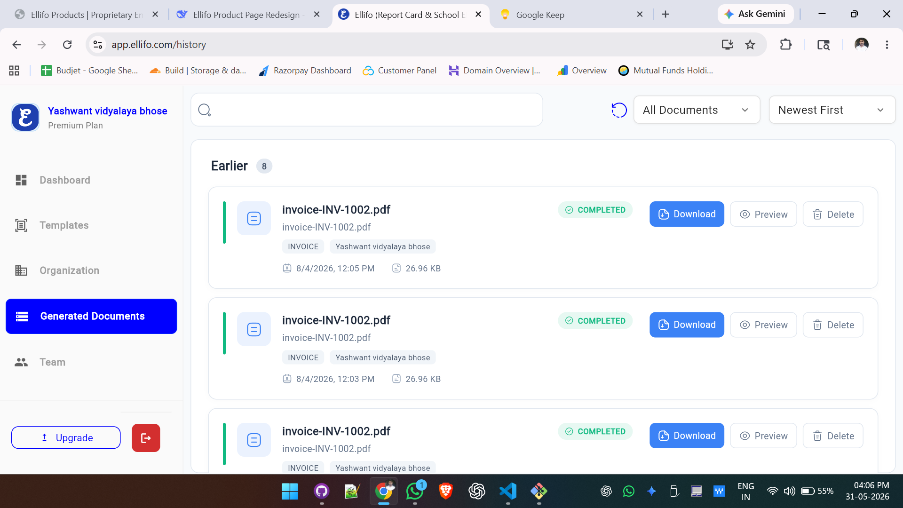The height and width of the screenshot is (508, 903).
Task: Open the Chrome profile avatar
Action: pyautogui.click(x=862, y=45)
